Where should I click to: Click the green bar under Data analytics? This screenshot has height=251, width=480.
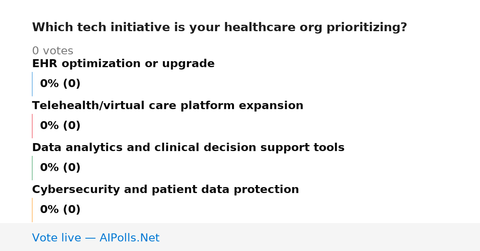tap(32, 168)
